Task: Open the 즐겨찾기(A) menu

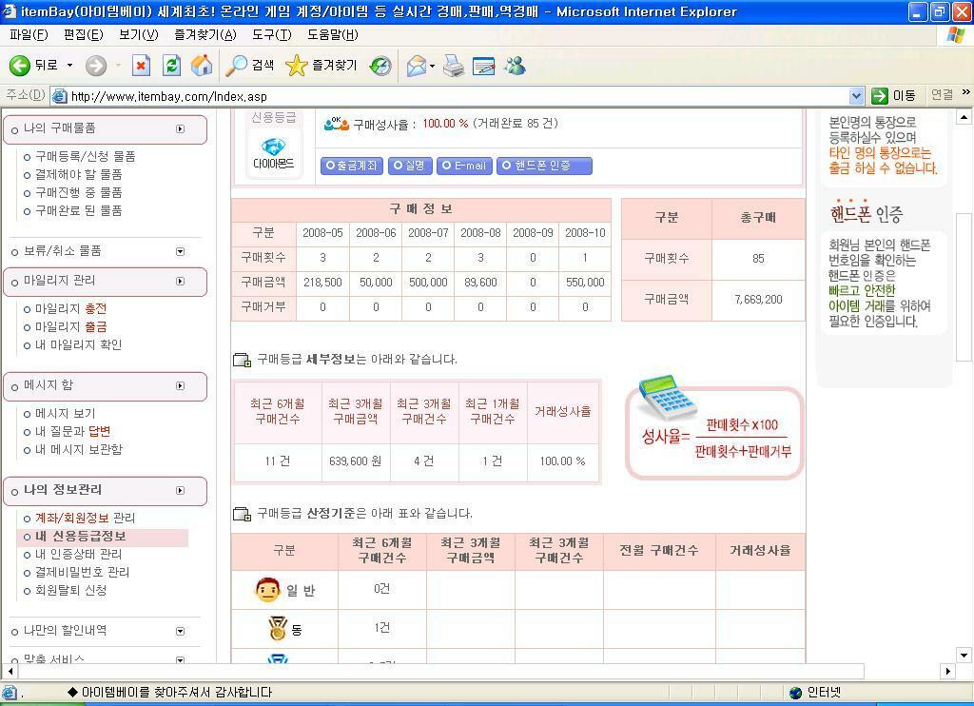Action: coord(205,35)
